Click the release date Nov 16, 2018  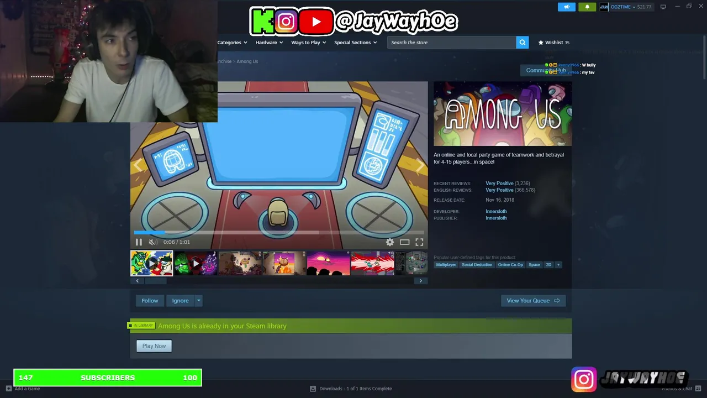coord(500,200)
